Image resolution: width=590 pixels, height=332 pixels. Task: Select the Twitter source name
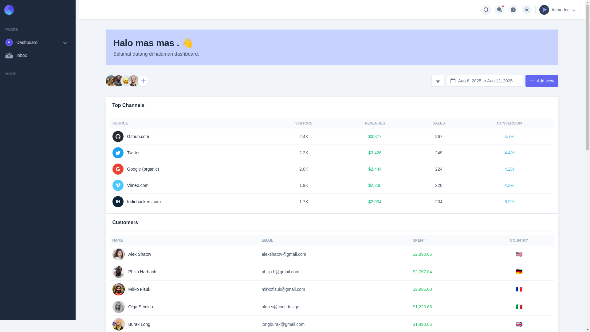[133, 153]
